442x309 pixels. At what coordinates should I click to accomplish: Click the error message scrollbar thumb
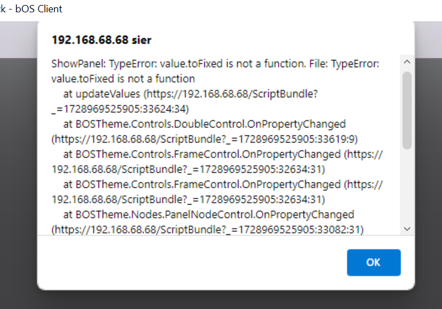click(407, 109)
